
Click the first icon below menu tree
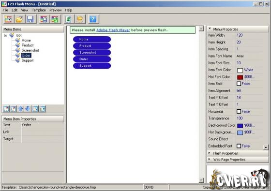6,109
